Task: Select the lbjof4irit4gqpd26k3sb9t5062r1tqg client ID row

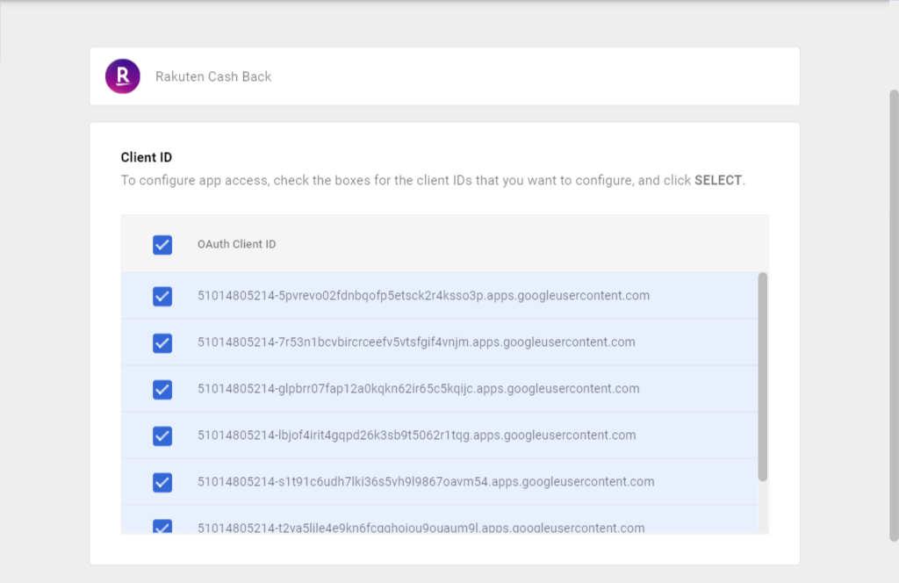Action: 439,435
